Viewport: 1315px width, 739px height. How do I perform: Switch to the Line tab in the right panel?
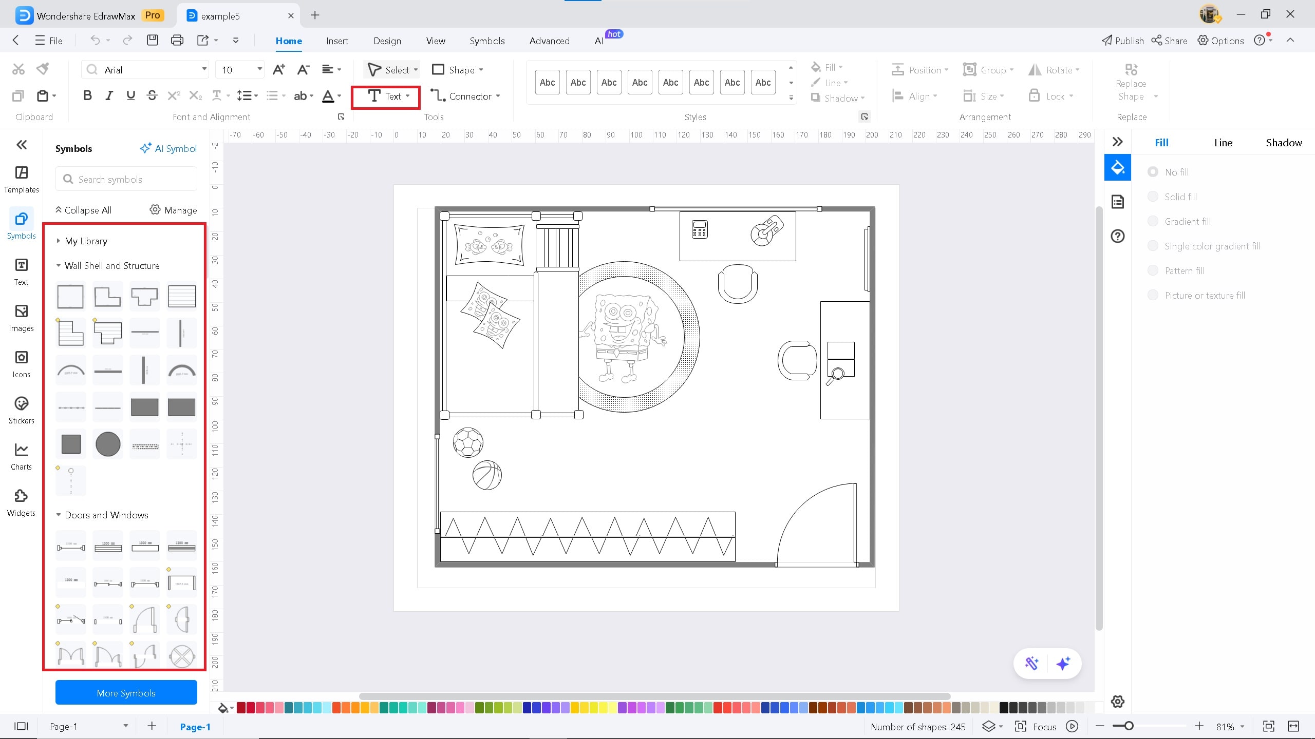coord(1223,143)
